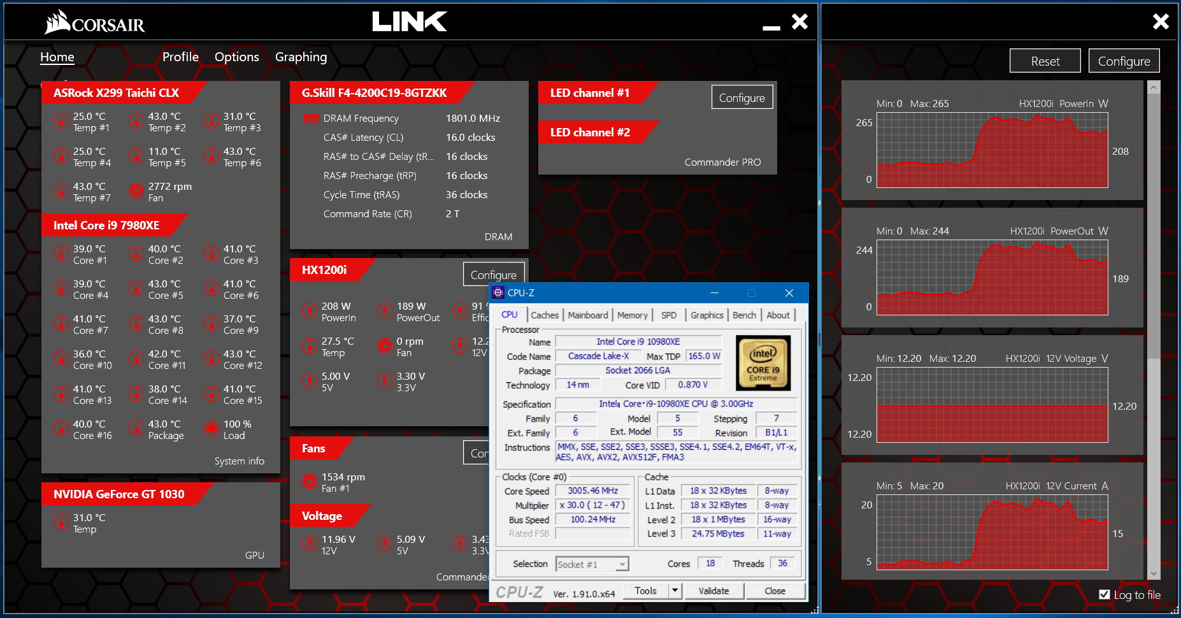Switch to the CPU-Z Graphics tab
The height and width of the screenshot is (618, 1181).
click(707, 315)
